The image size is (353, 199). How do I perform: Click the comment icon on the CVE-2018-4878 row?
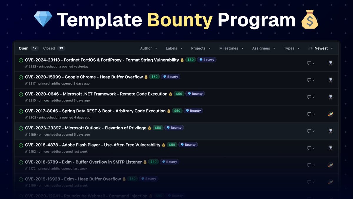[x=309, y=148]
